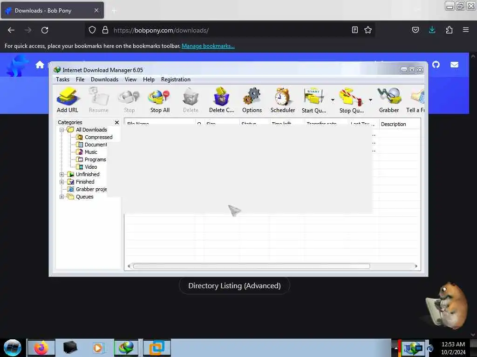Click the Resume toolbar icon
This screenshot has width=477, height=357.
pos(99,100)
